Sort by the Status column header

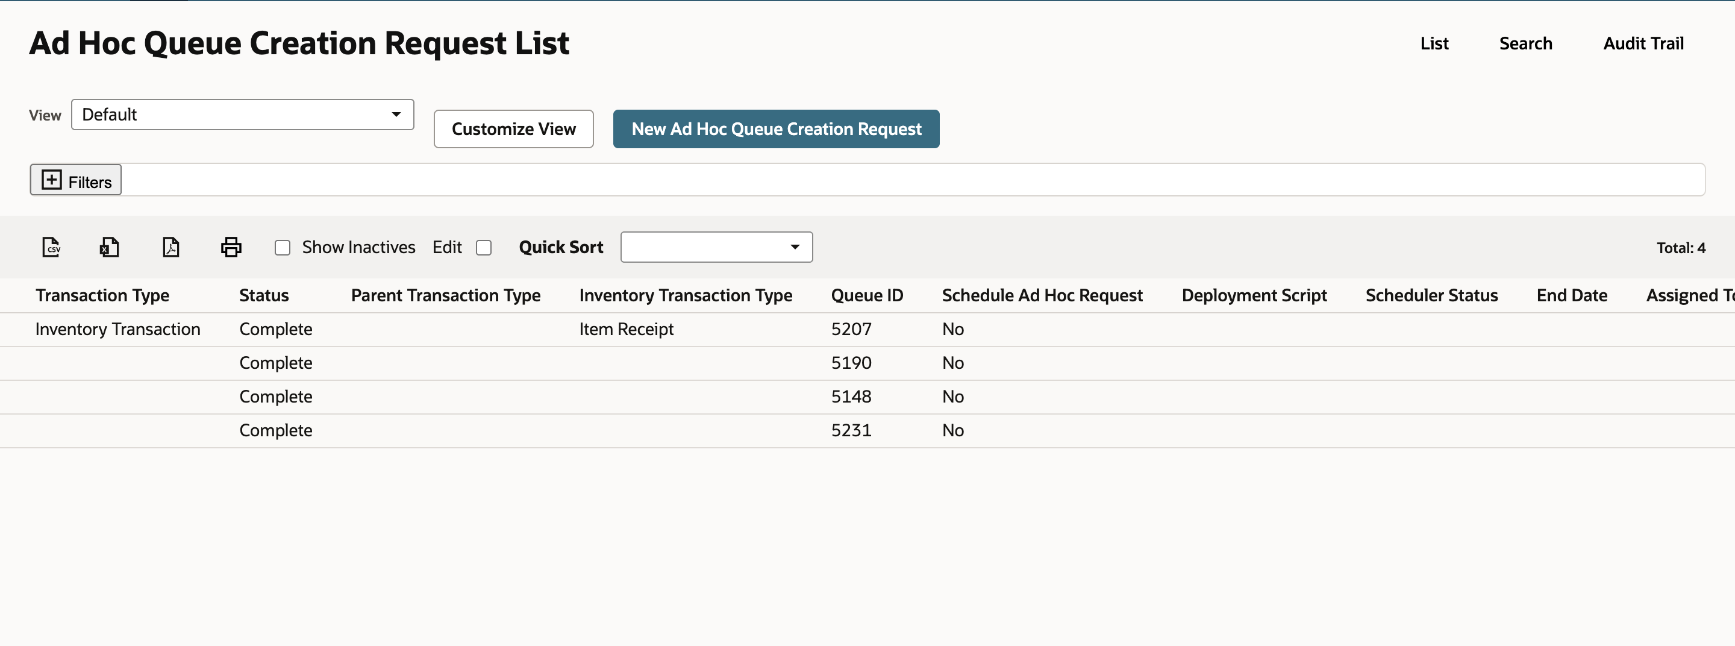[x=264, y=295]
